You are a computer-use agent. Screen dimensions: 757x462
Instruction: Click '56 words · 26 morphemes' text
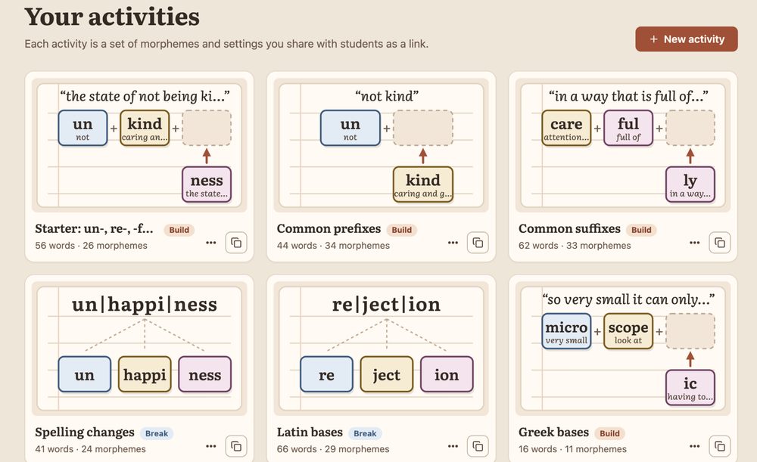(91, 246)
